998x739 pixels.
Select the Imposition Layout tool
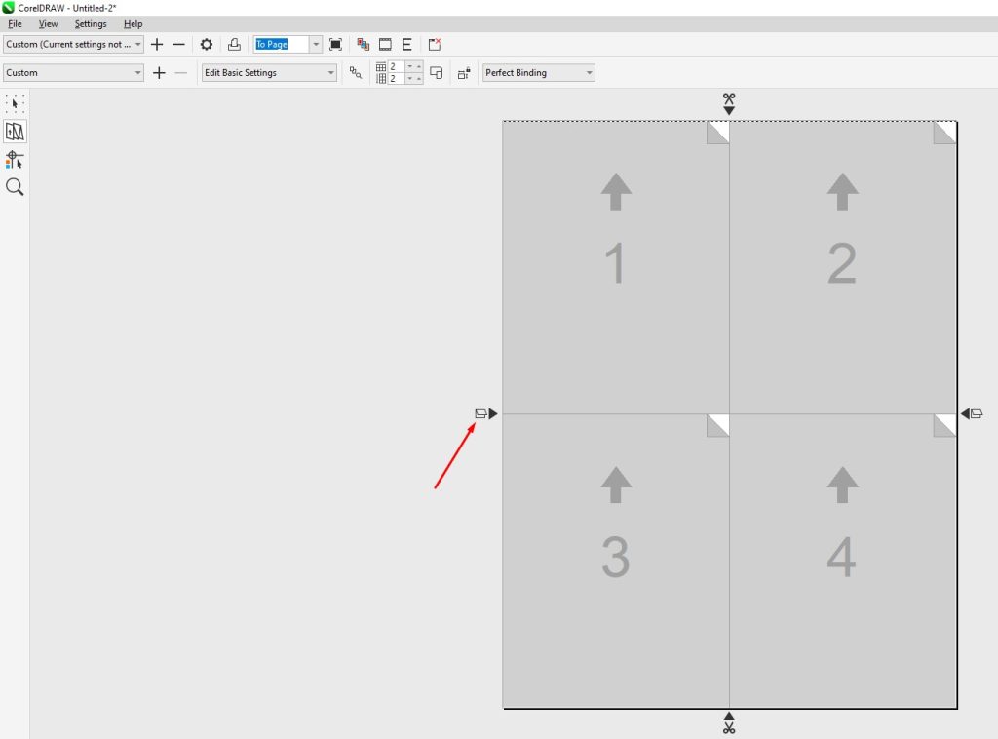15,131
